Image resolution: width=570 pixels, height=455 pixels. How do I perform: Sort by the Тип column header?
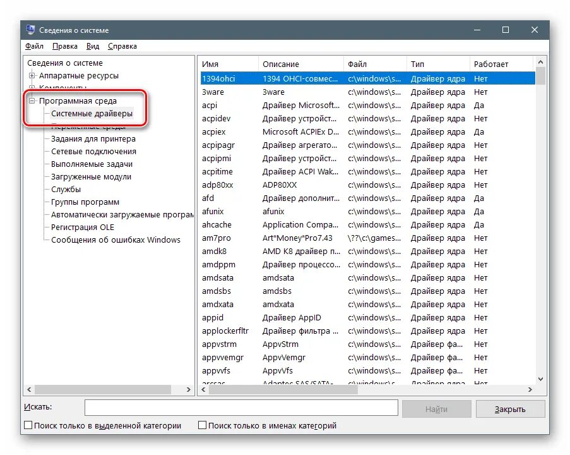[x=438, y=64]
